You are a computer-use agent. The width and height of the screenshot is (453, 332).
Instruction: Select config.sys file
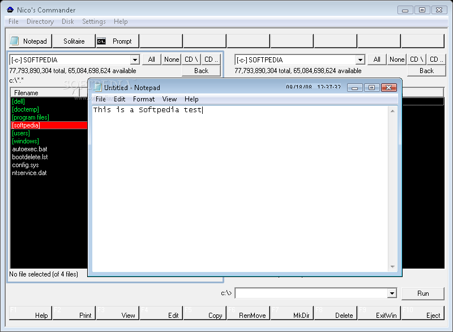coord(25,165)
